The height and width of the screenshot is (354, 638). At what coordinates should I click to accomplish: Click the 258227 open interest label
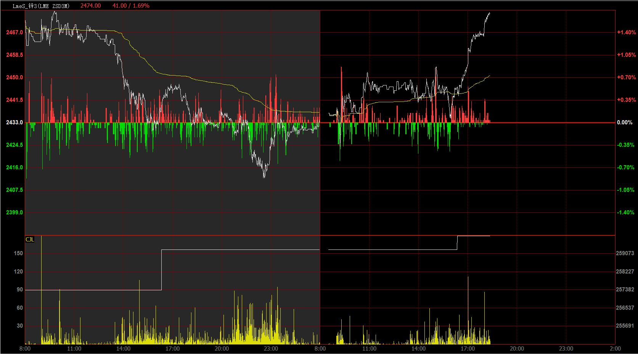pyautogui.click(x=625, y=272)
